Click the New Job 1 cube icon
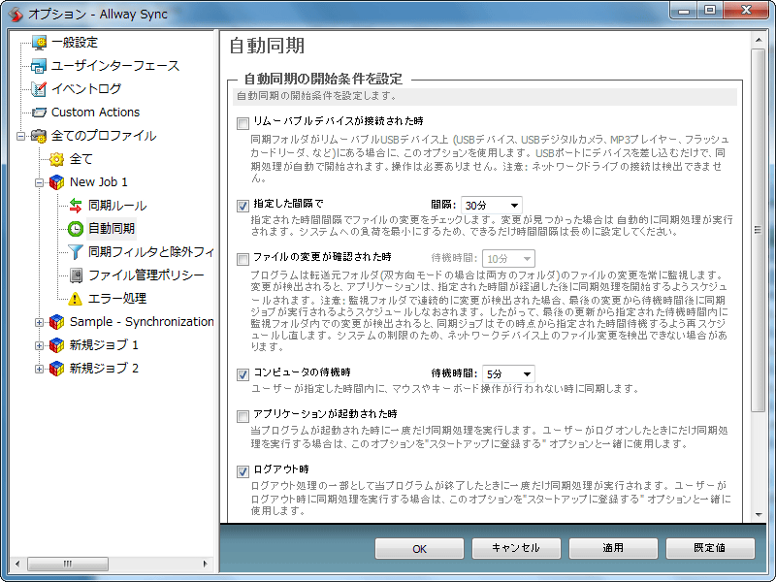Screen dimensions: 776x582 click(57, 182)
